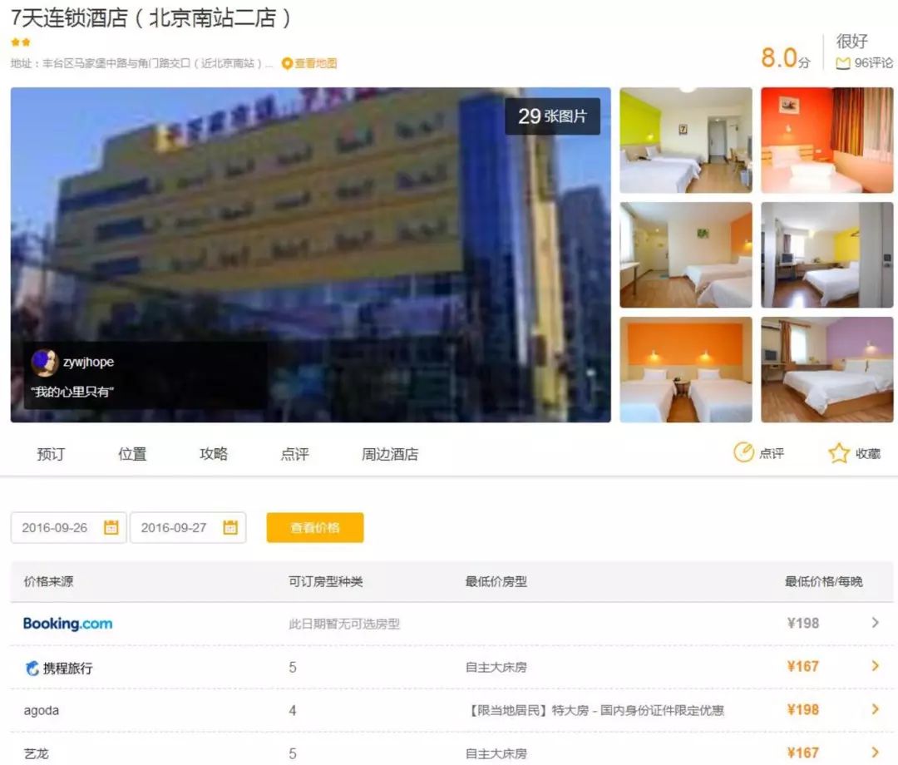The height and width of the screenshot is (765, 898).
Task: Open the 查看地图 map link
Action: (315, 63)
